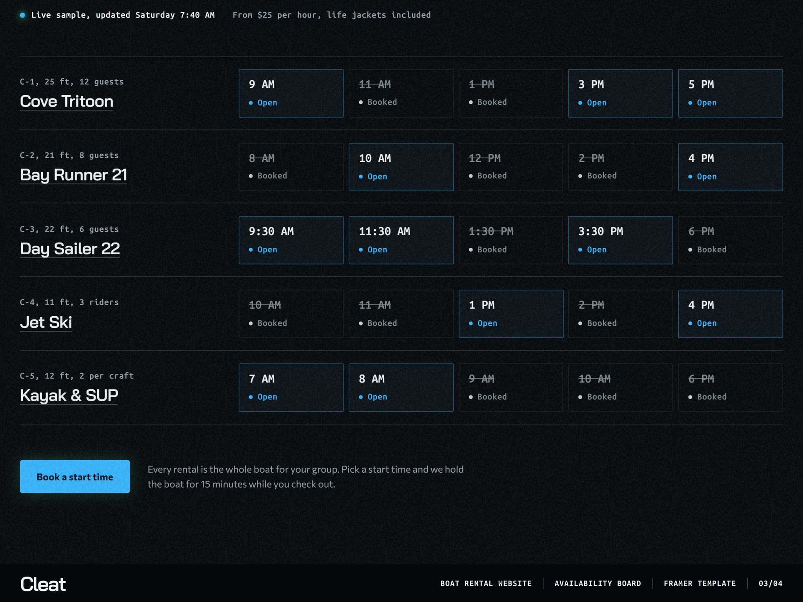This screenshot has height=602, width=803.
Task: Open the Kayak & SUP listing link
Action: 69,395
